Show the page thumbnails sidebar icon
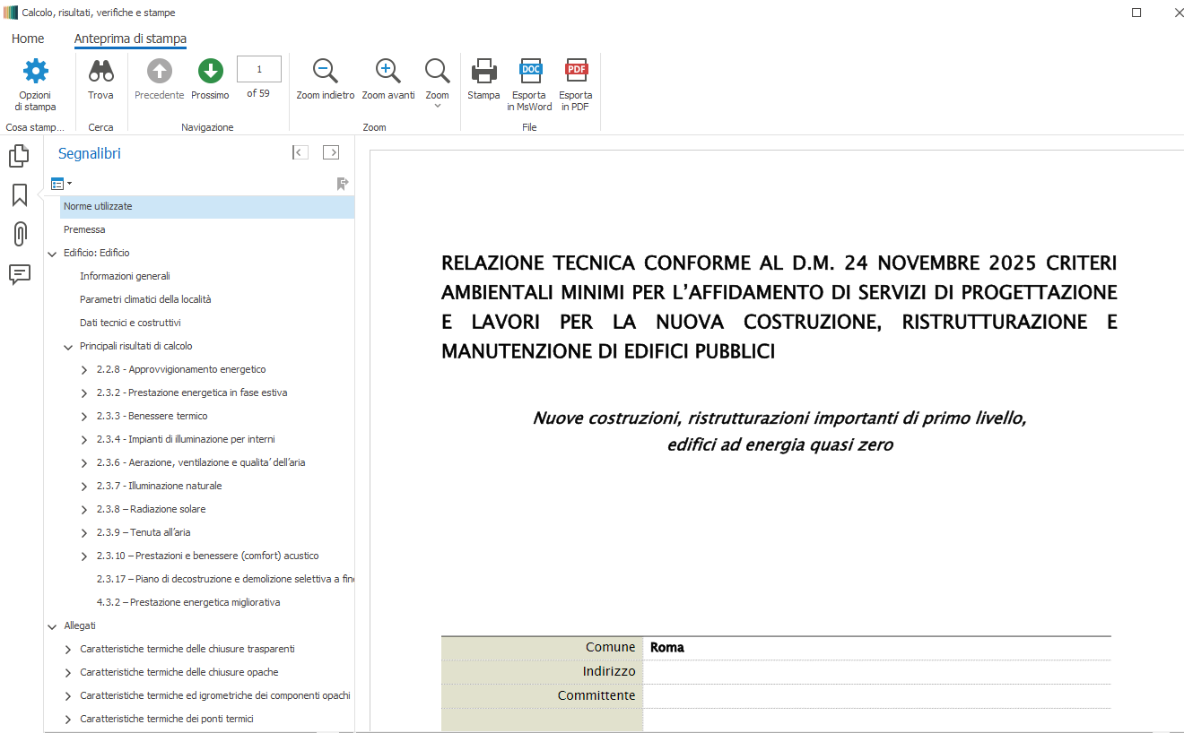 pyautogui.click(x=19, y=156)
